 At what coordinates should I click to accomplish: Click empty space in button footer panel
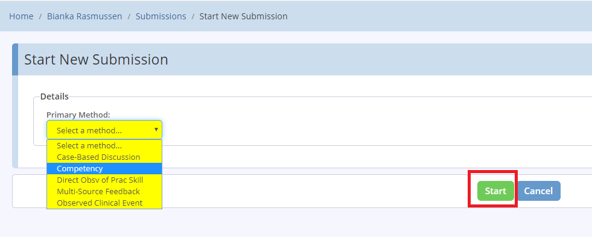tap(302, 191)
